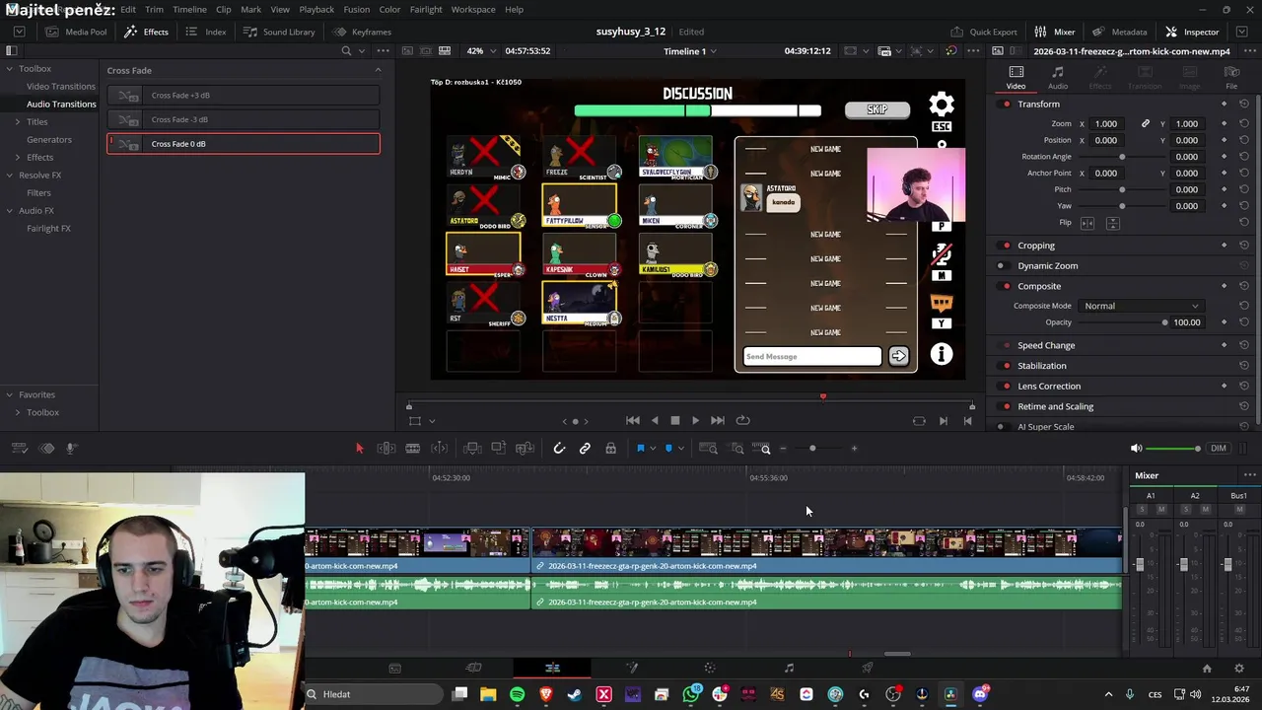This screenshot has height=710, width=1262.
Task: Open Spotify from the Windows taskbar
Action: (518, 694)
